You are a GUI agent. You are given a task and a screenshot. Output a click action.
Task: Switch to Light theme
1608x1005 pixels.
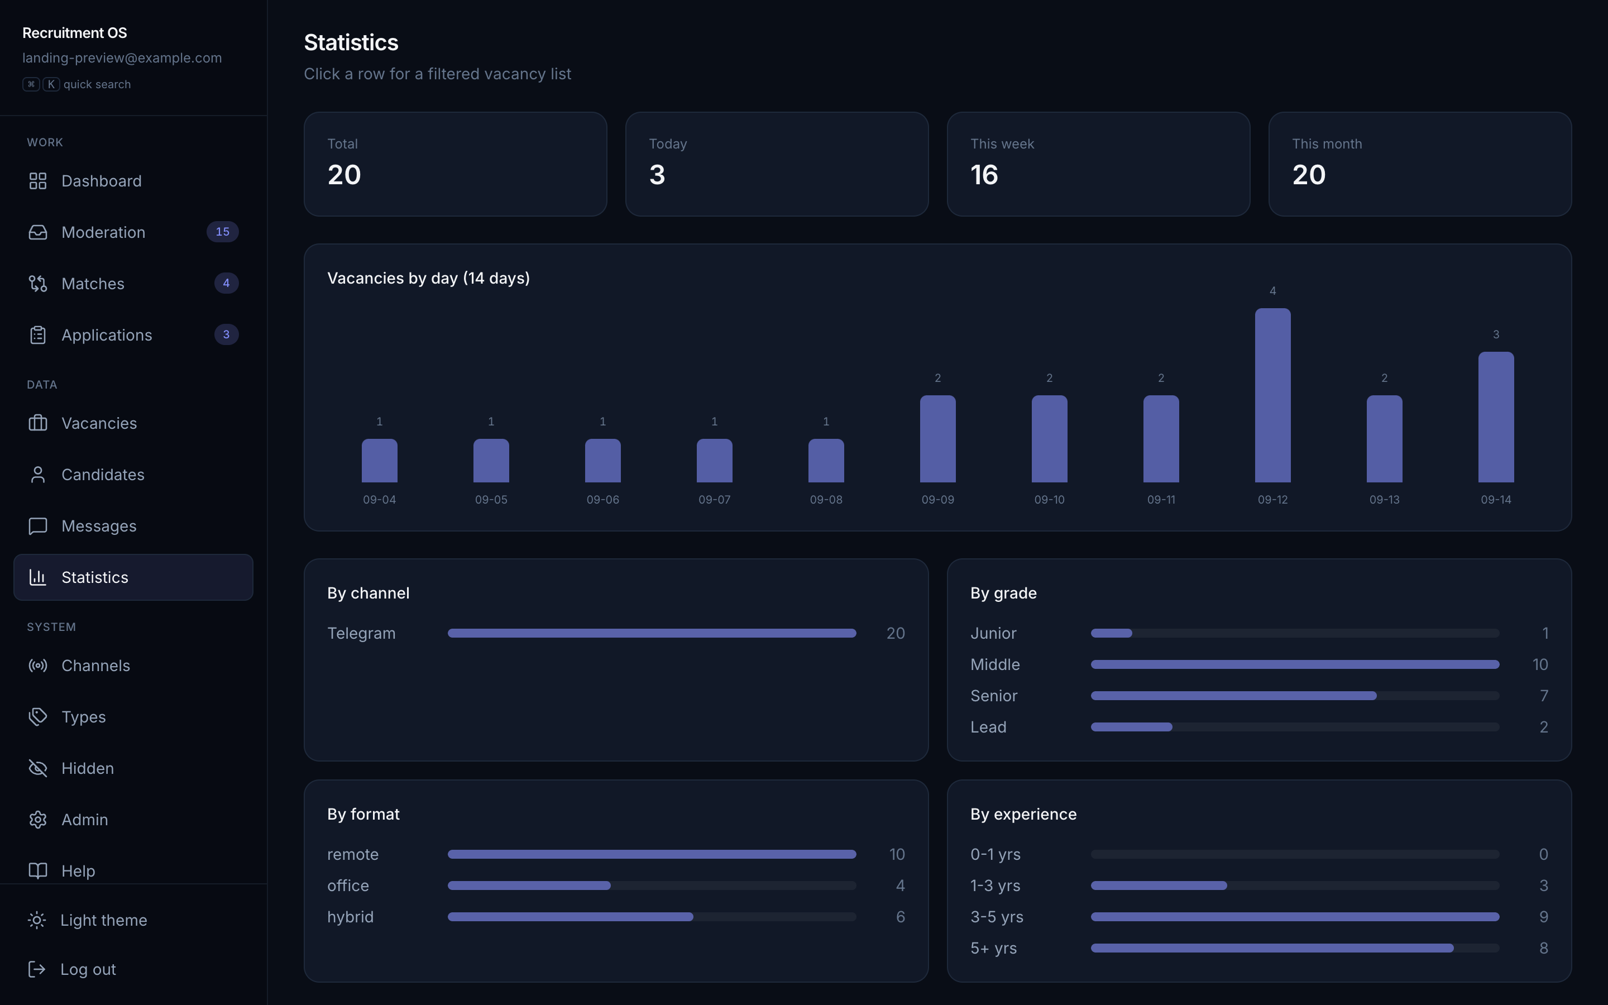pyautogui.click(x=133, y=920)
